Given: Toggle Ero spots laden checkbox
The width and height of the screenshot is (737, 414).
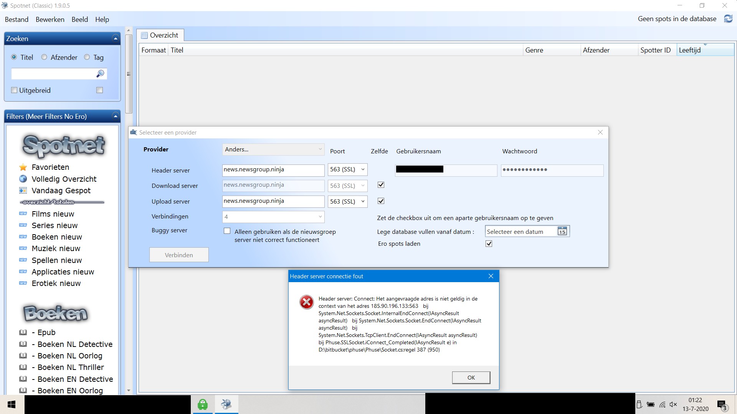Looking at the screenshot, I should [x=489, y=243].
